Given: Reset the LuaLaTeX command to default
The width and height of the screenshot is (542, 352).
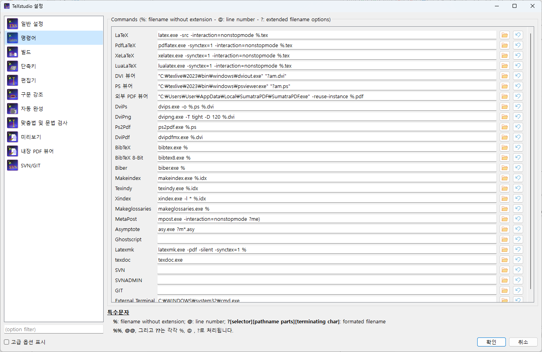Looking at the screenshot, I should coord(518,66).
